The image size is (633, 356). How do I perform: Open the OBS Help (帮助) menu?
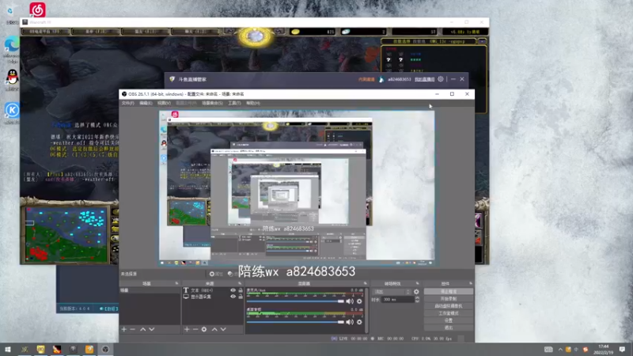[x=252, y=104]
